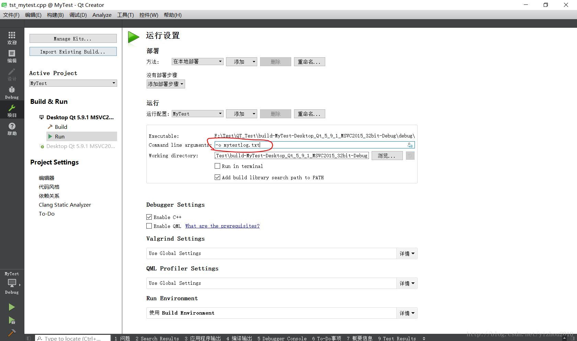This screenshot has height=341, width=577.
Task: Click the green Run button in sidebar
Action: pos(12,307)
